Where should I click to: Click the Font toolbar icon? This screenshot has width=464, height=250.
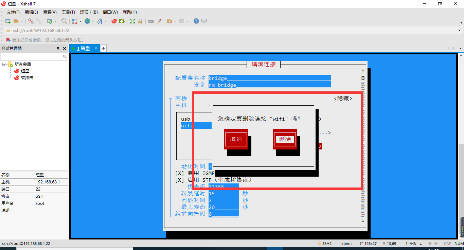click(x=100, y=21)
